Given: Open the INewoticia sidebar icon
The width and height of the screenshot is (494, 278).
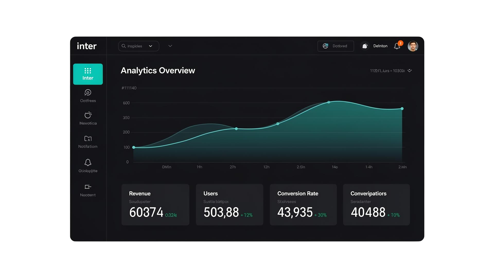Looking at the screenshot, I should [88, 115].
